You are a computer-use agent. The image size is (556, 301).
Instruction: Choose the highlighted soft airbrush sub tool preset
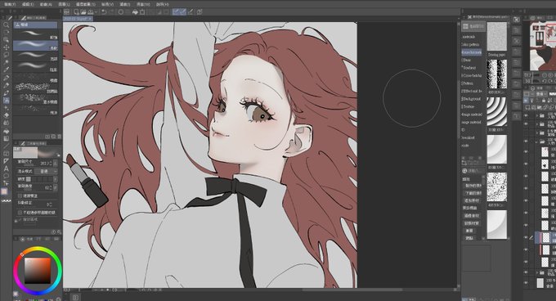pos(35,45)
